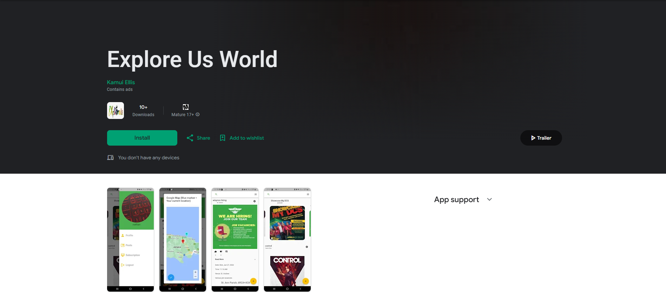
Task: Open the We Are Hiring screenshot thumbnail
Action: pyautogui.click(x=235, y=240)
